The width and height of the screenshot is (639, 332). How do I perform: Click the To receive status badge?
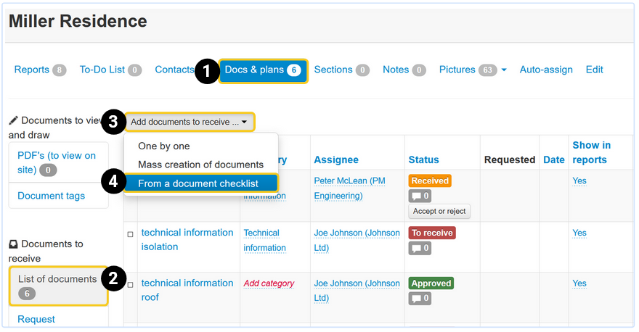pos(432,233)
